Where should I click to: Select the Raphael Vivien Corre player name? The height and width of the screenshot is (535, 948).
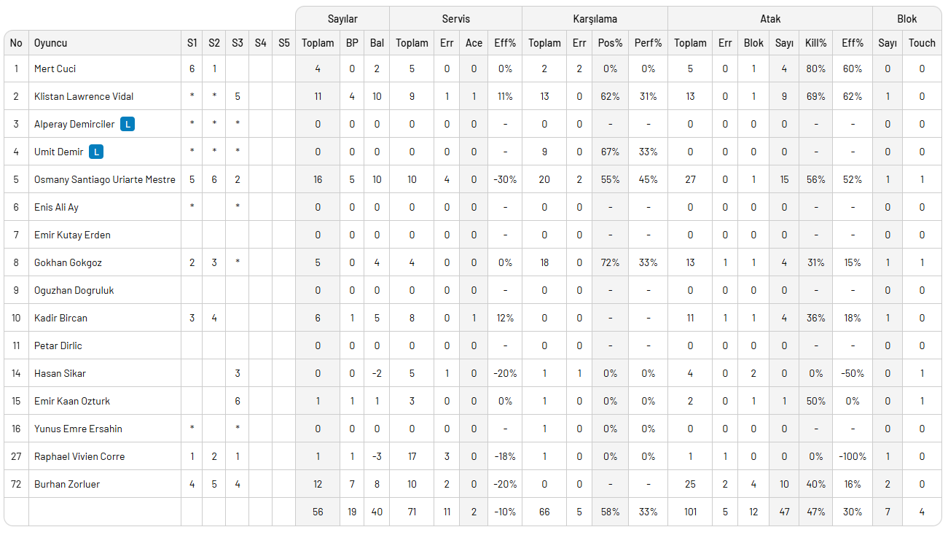coord(79,456)
